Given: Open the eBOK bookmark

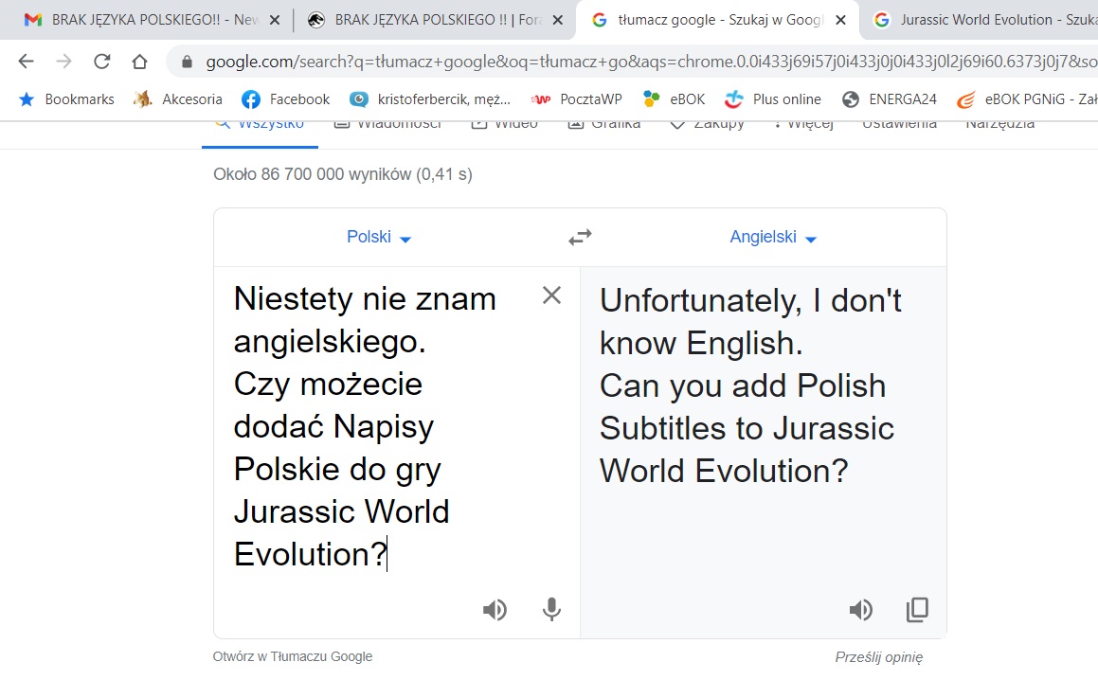Looking at the screenshot, I should tap(674, 99).
